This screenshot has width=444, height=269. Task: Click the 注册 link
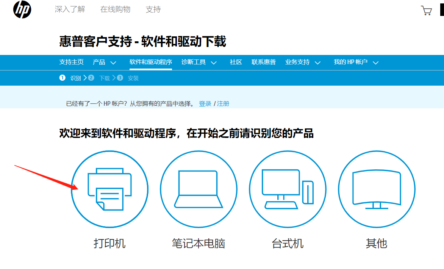coord(223,103)
